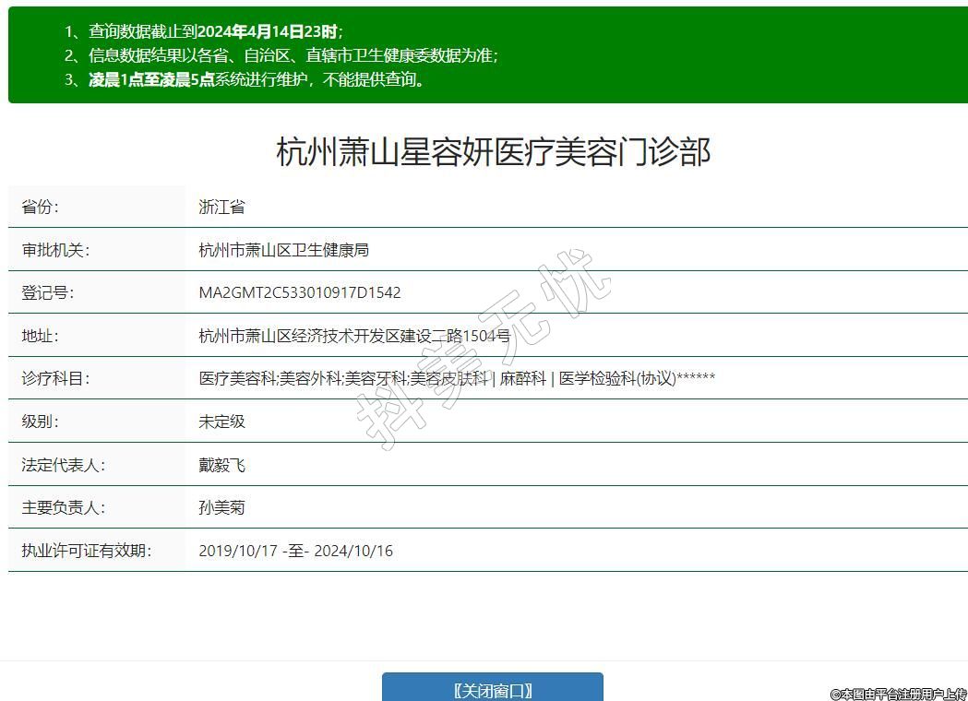The height and width of the screenshot is (701, 968).
Task: Click the 杭州萧山星容妍医疗美容门诊部 heading
Action: coord(493,151)
